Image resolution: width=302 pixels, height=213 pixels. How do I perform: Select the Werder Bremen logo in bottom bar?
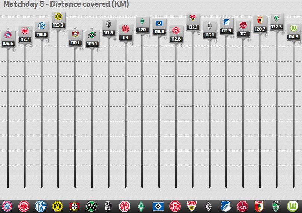pos(141,206)
